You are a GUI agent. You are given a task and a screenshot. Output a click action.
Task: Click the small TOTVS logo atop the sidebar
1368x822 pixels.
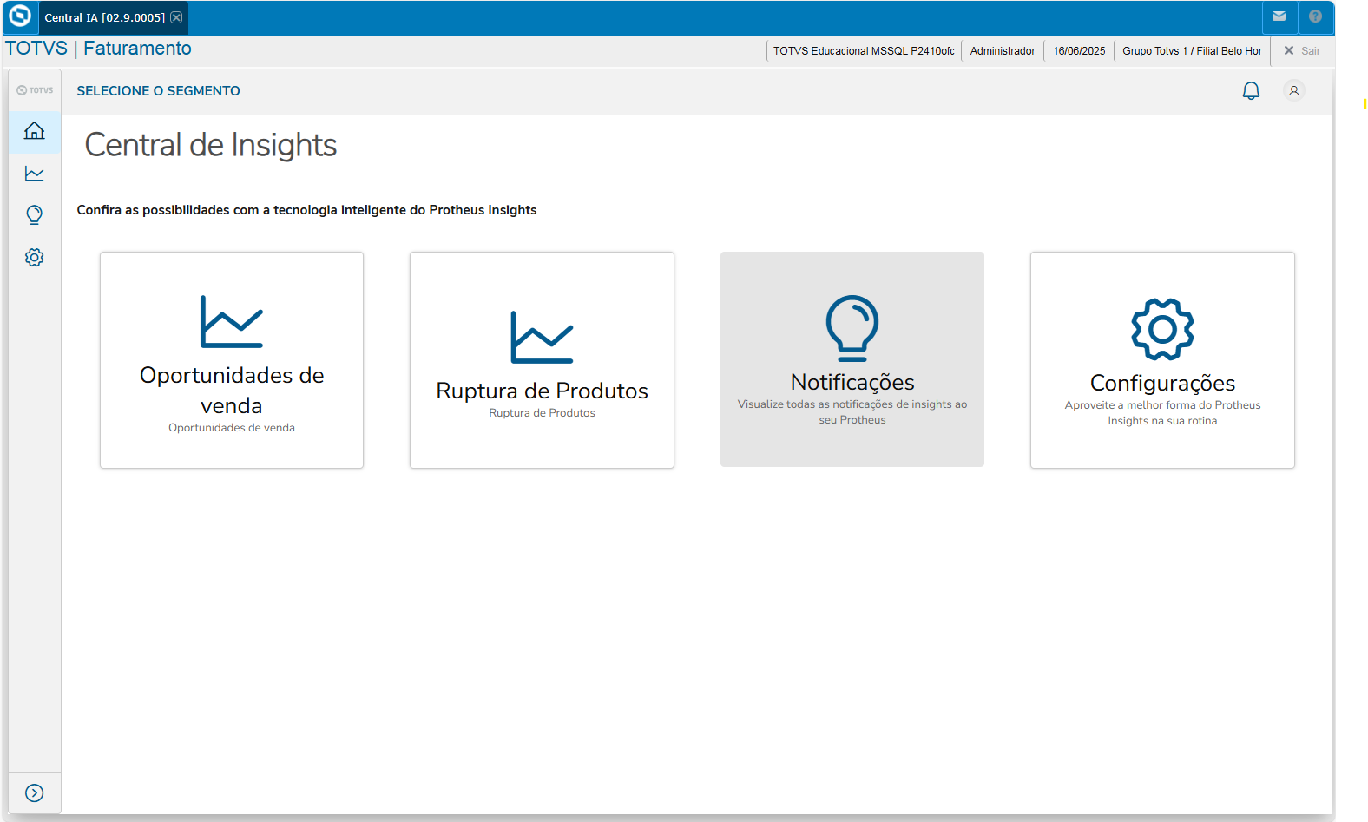point(35,90)
